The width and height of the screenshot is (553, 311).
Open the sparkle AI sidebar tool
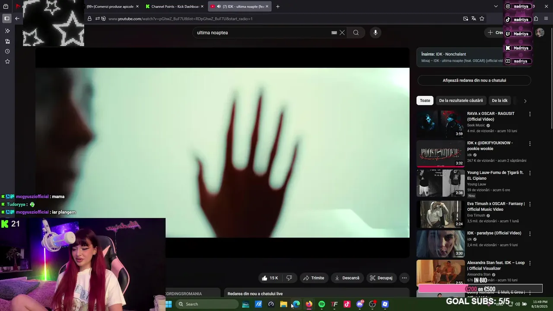(x=7, y=31)
